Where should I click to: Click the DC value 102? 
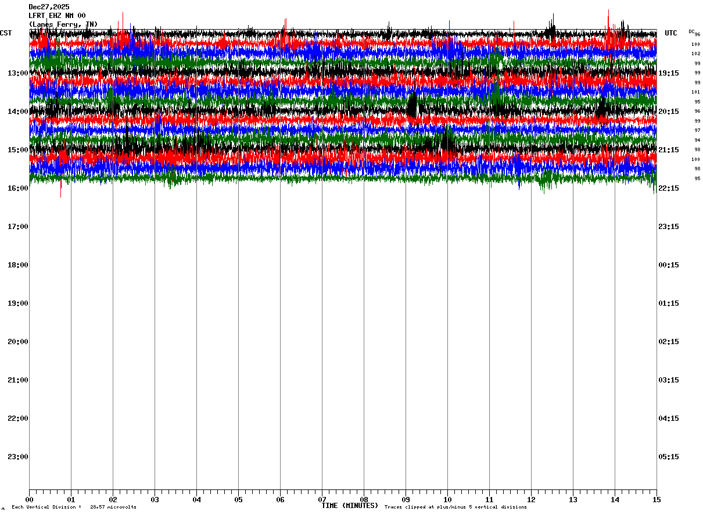695,54
